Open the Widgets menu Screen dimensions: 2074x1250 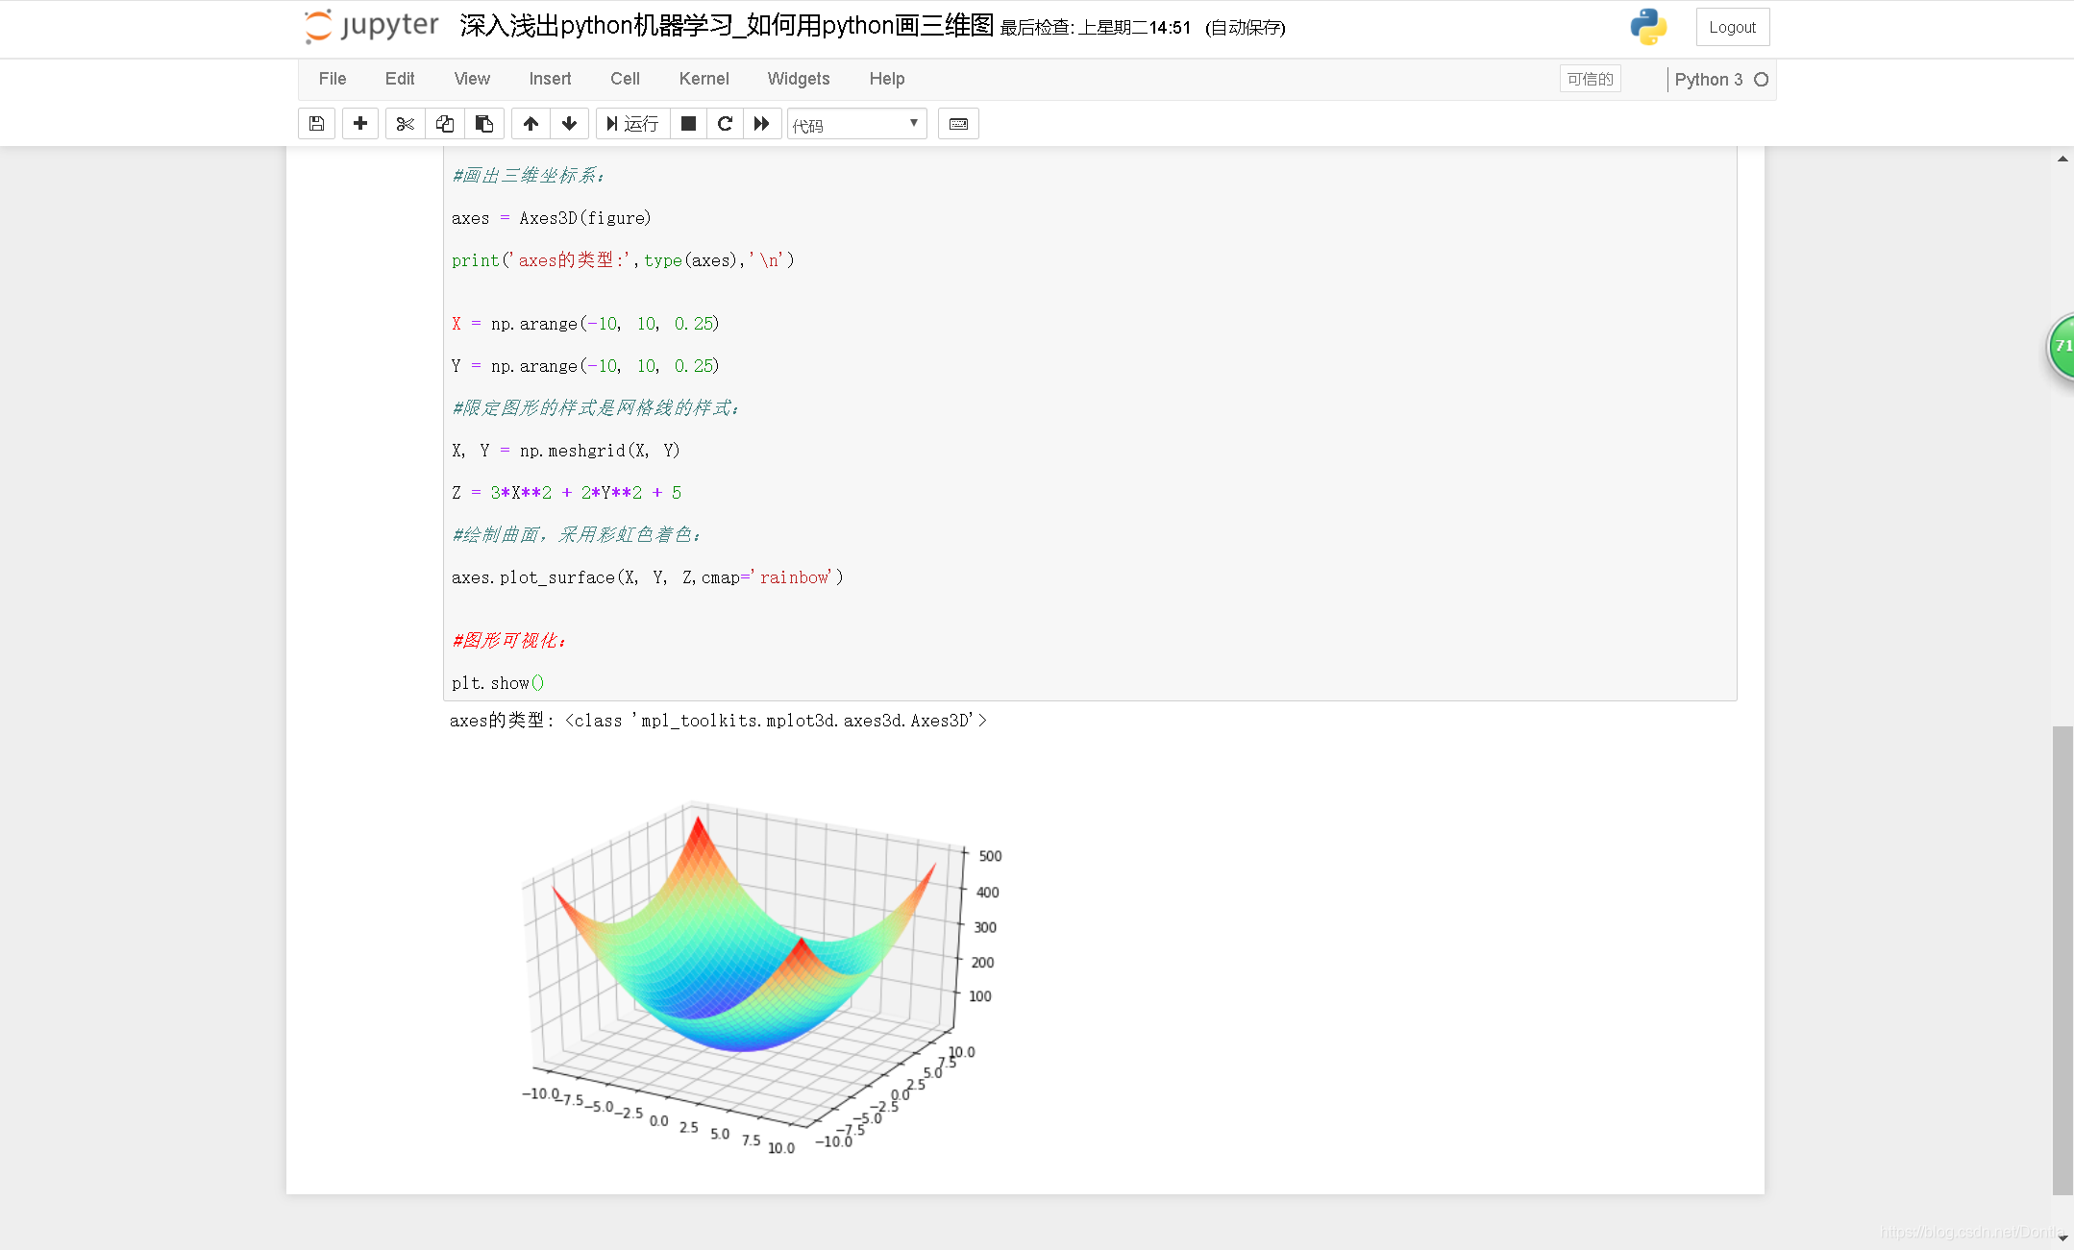pyautogui.click(x=798, y=79)
